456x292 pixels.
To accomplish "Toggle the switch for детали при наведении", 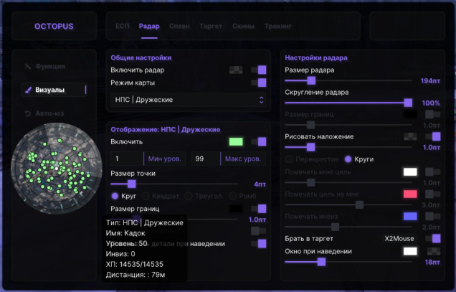I will pos(259,244).
